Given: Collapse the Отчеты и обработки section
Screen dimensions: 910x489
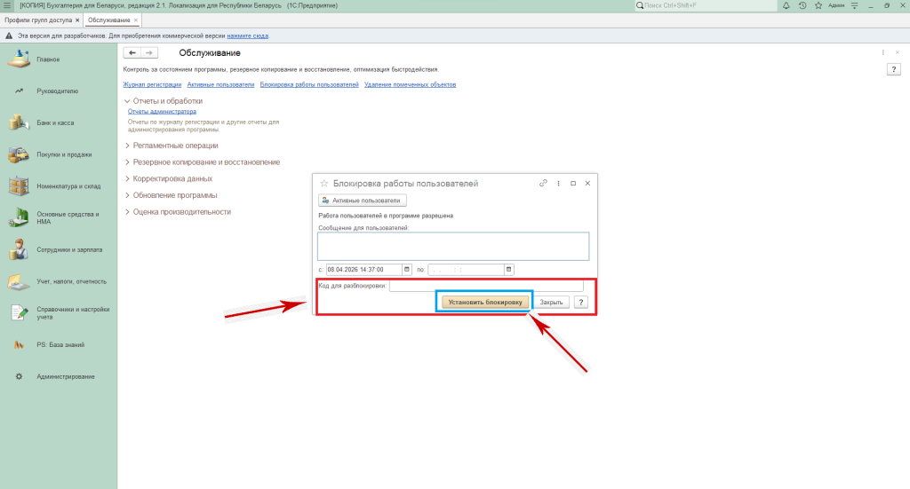Looking at the screenshot, I should [127, 101].
